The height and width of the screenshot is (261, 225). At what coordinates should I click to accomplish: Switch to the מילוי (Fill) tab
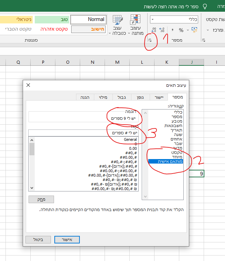pos(103,97)
